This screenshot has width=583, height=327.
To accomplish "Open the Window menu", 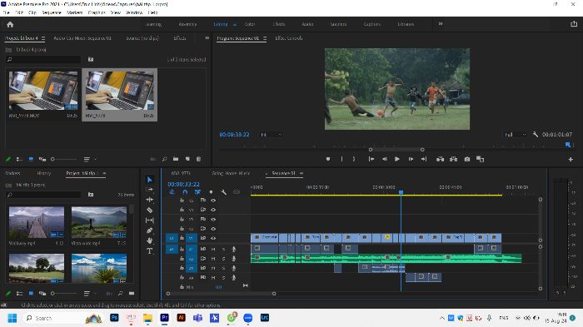I will click(x=134, y=12).
